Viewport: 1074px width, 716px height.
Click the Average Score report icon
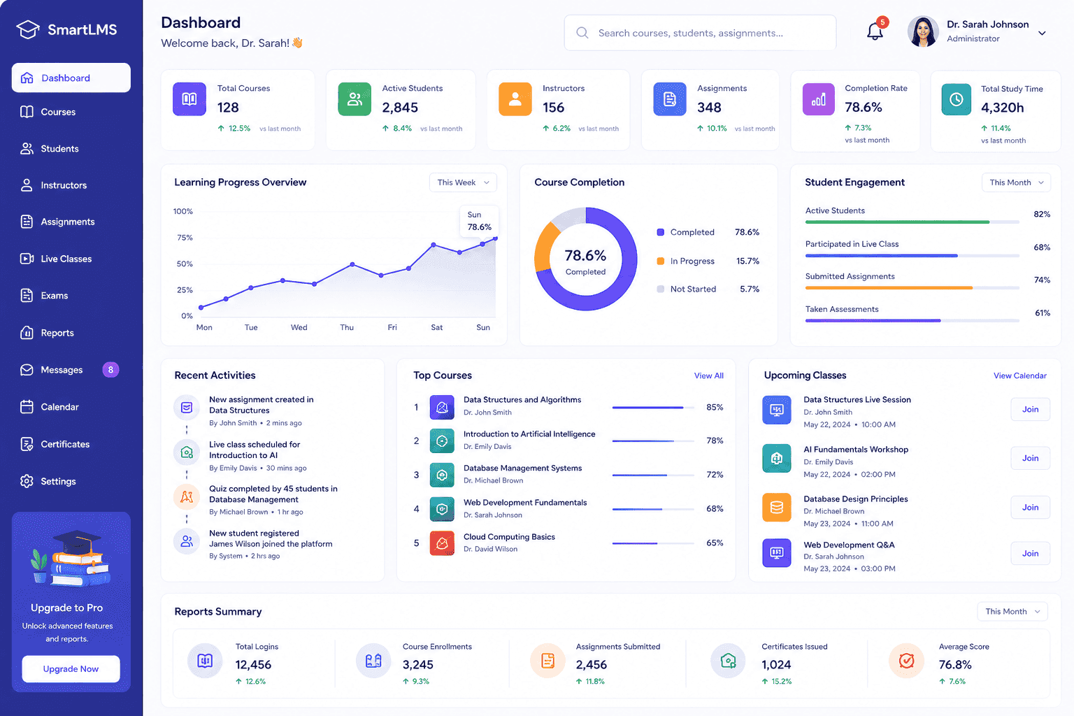906,661
